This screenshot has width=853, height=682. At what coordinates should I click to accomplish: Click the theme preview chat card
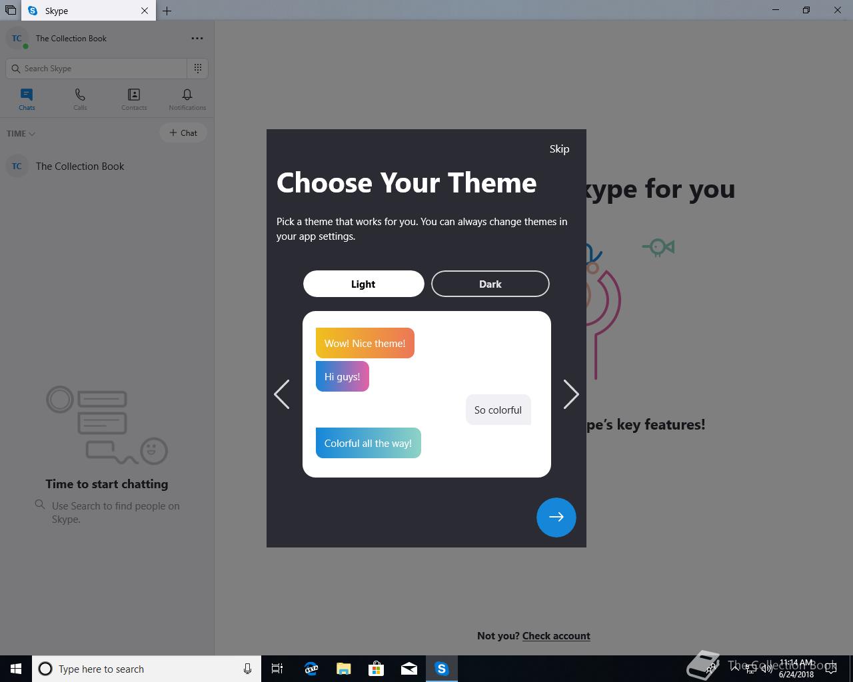(x=426, y=394)
